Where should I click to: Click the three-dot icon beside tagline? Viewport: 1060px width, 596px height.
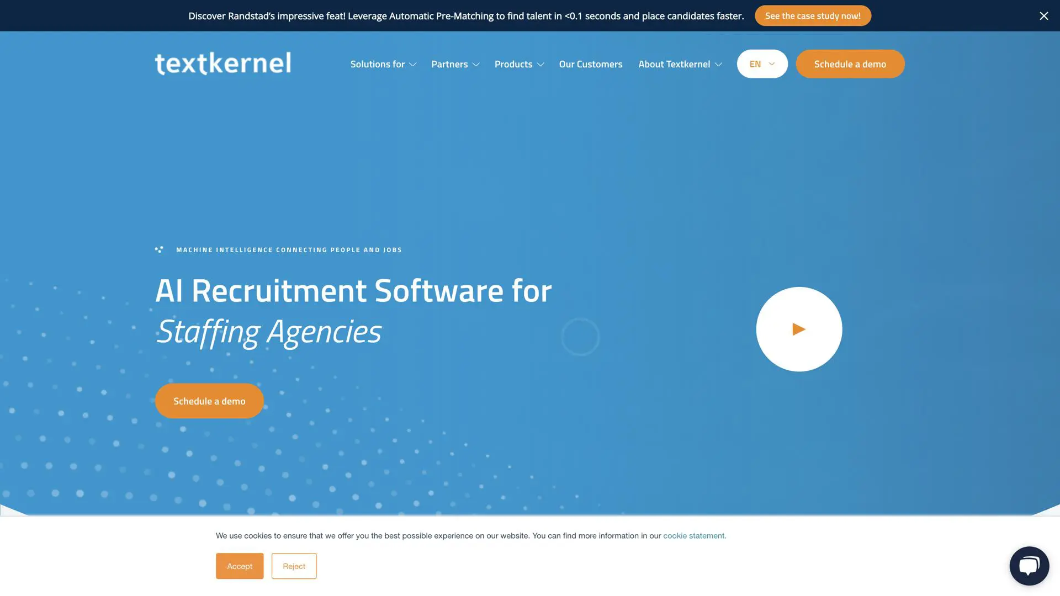159,250
